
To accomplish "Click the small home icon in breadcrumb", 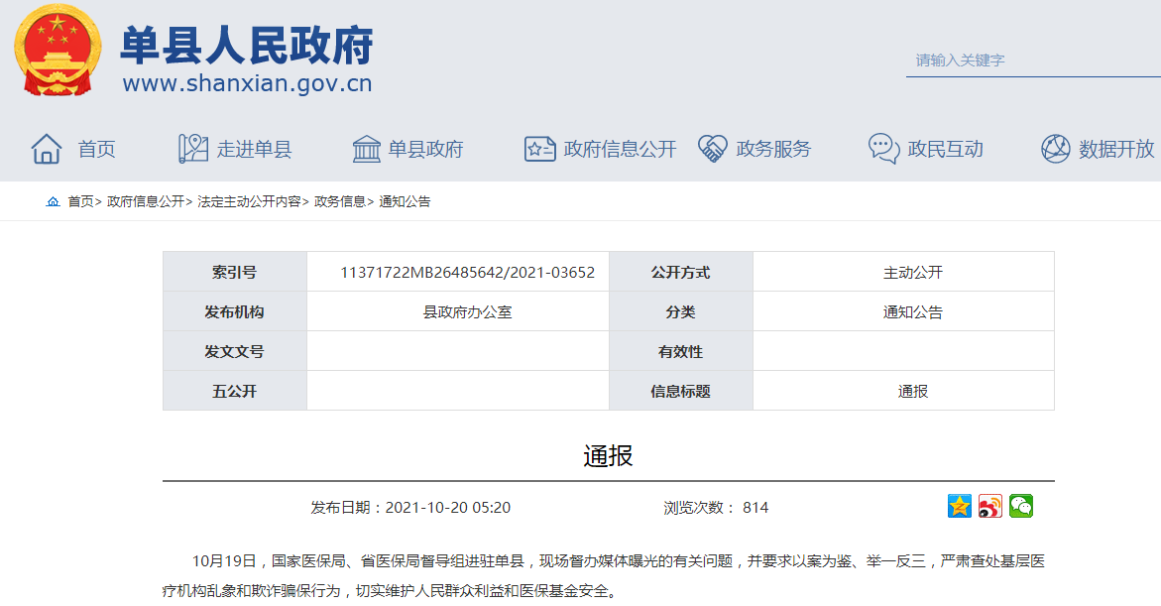I will [x=53, y=201].
